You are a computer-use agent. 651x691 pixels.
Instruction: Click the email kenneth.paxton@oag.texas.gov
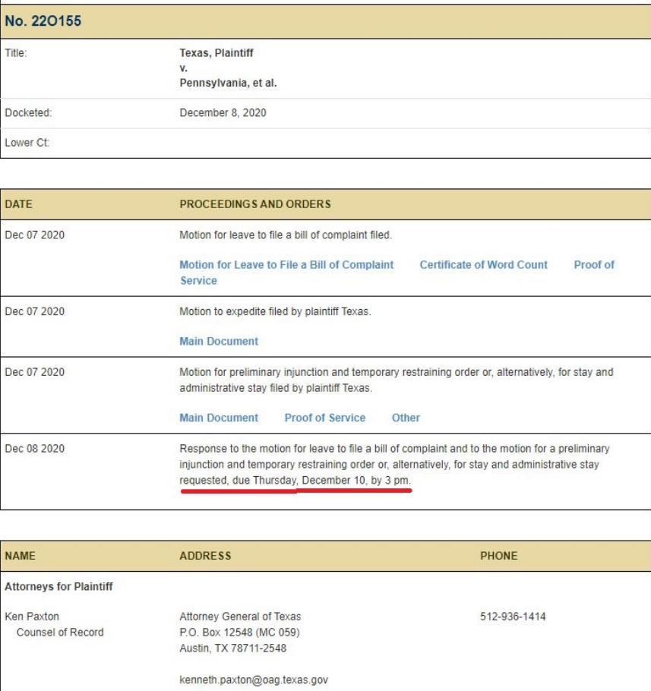click(x=254, y=680)
